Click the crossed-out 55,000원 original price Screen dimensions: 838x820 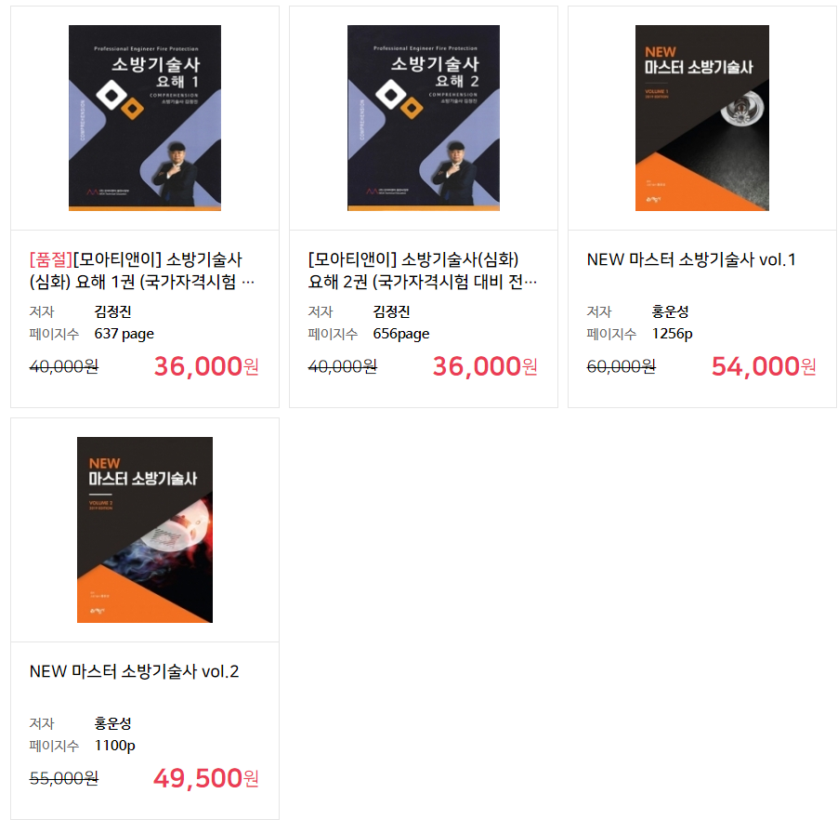(64, 778)
